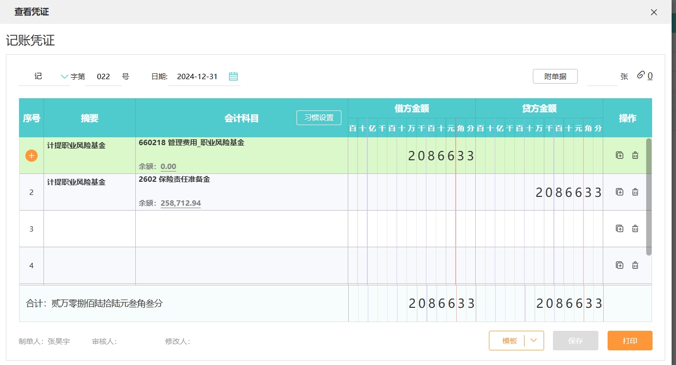
Task: Open the 模板 dropdown arrow
Action: pyautogui.click(x=534, y=341)
